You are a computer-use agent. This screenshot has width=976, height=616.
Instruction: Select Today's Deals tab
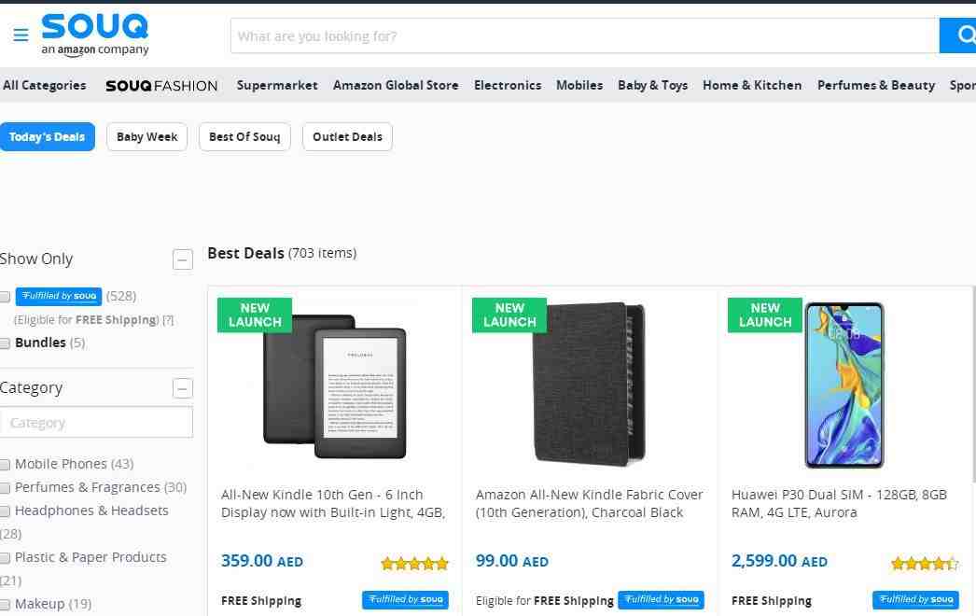tap(47, 136)
